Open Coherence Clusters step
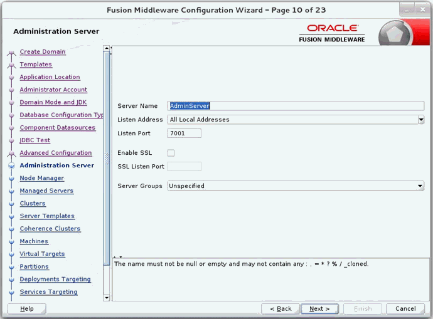Image resolution: width=433 pixels, height=319 pixels. point(50,229)
